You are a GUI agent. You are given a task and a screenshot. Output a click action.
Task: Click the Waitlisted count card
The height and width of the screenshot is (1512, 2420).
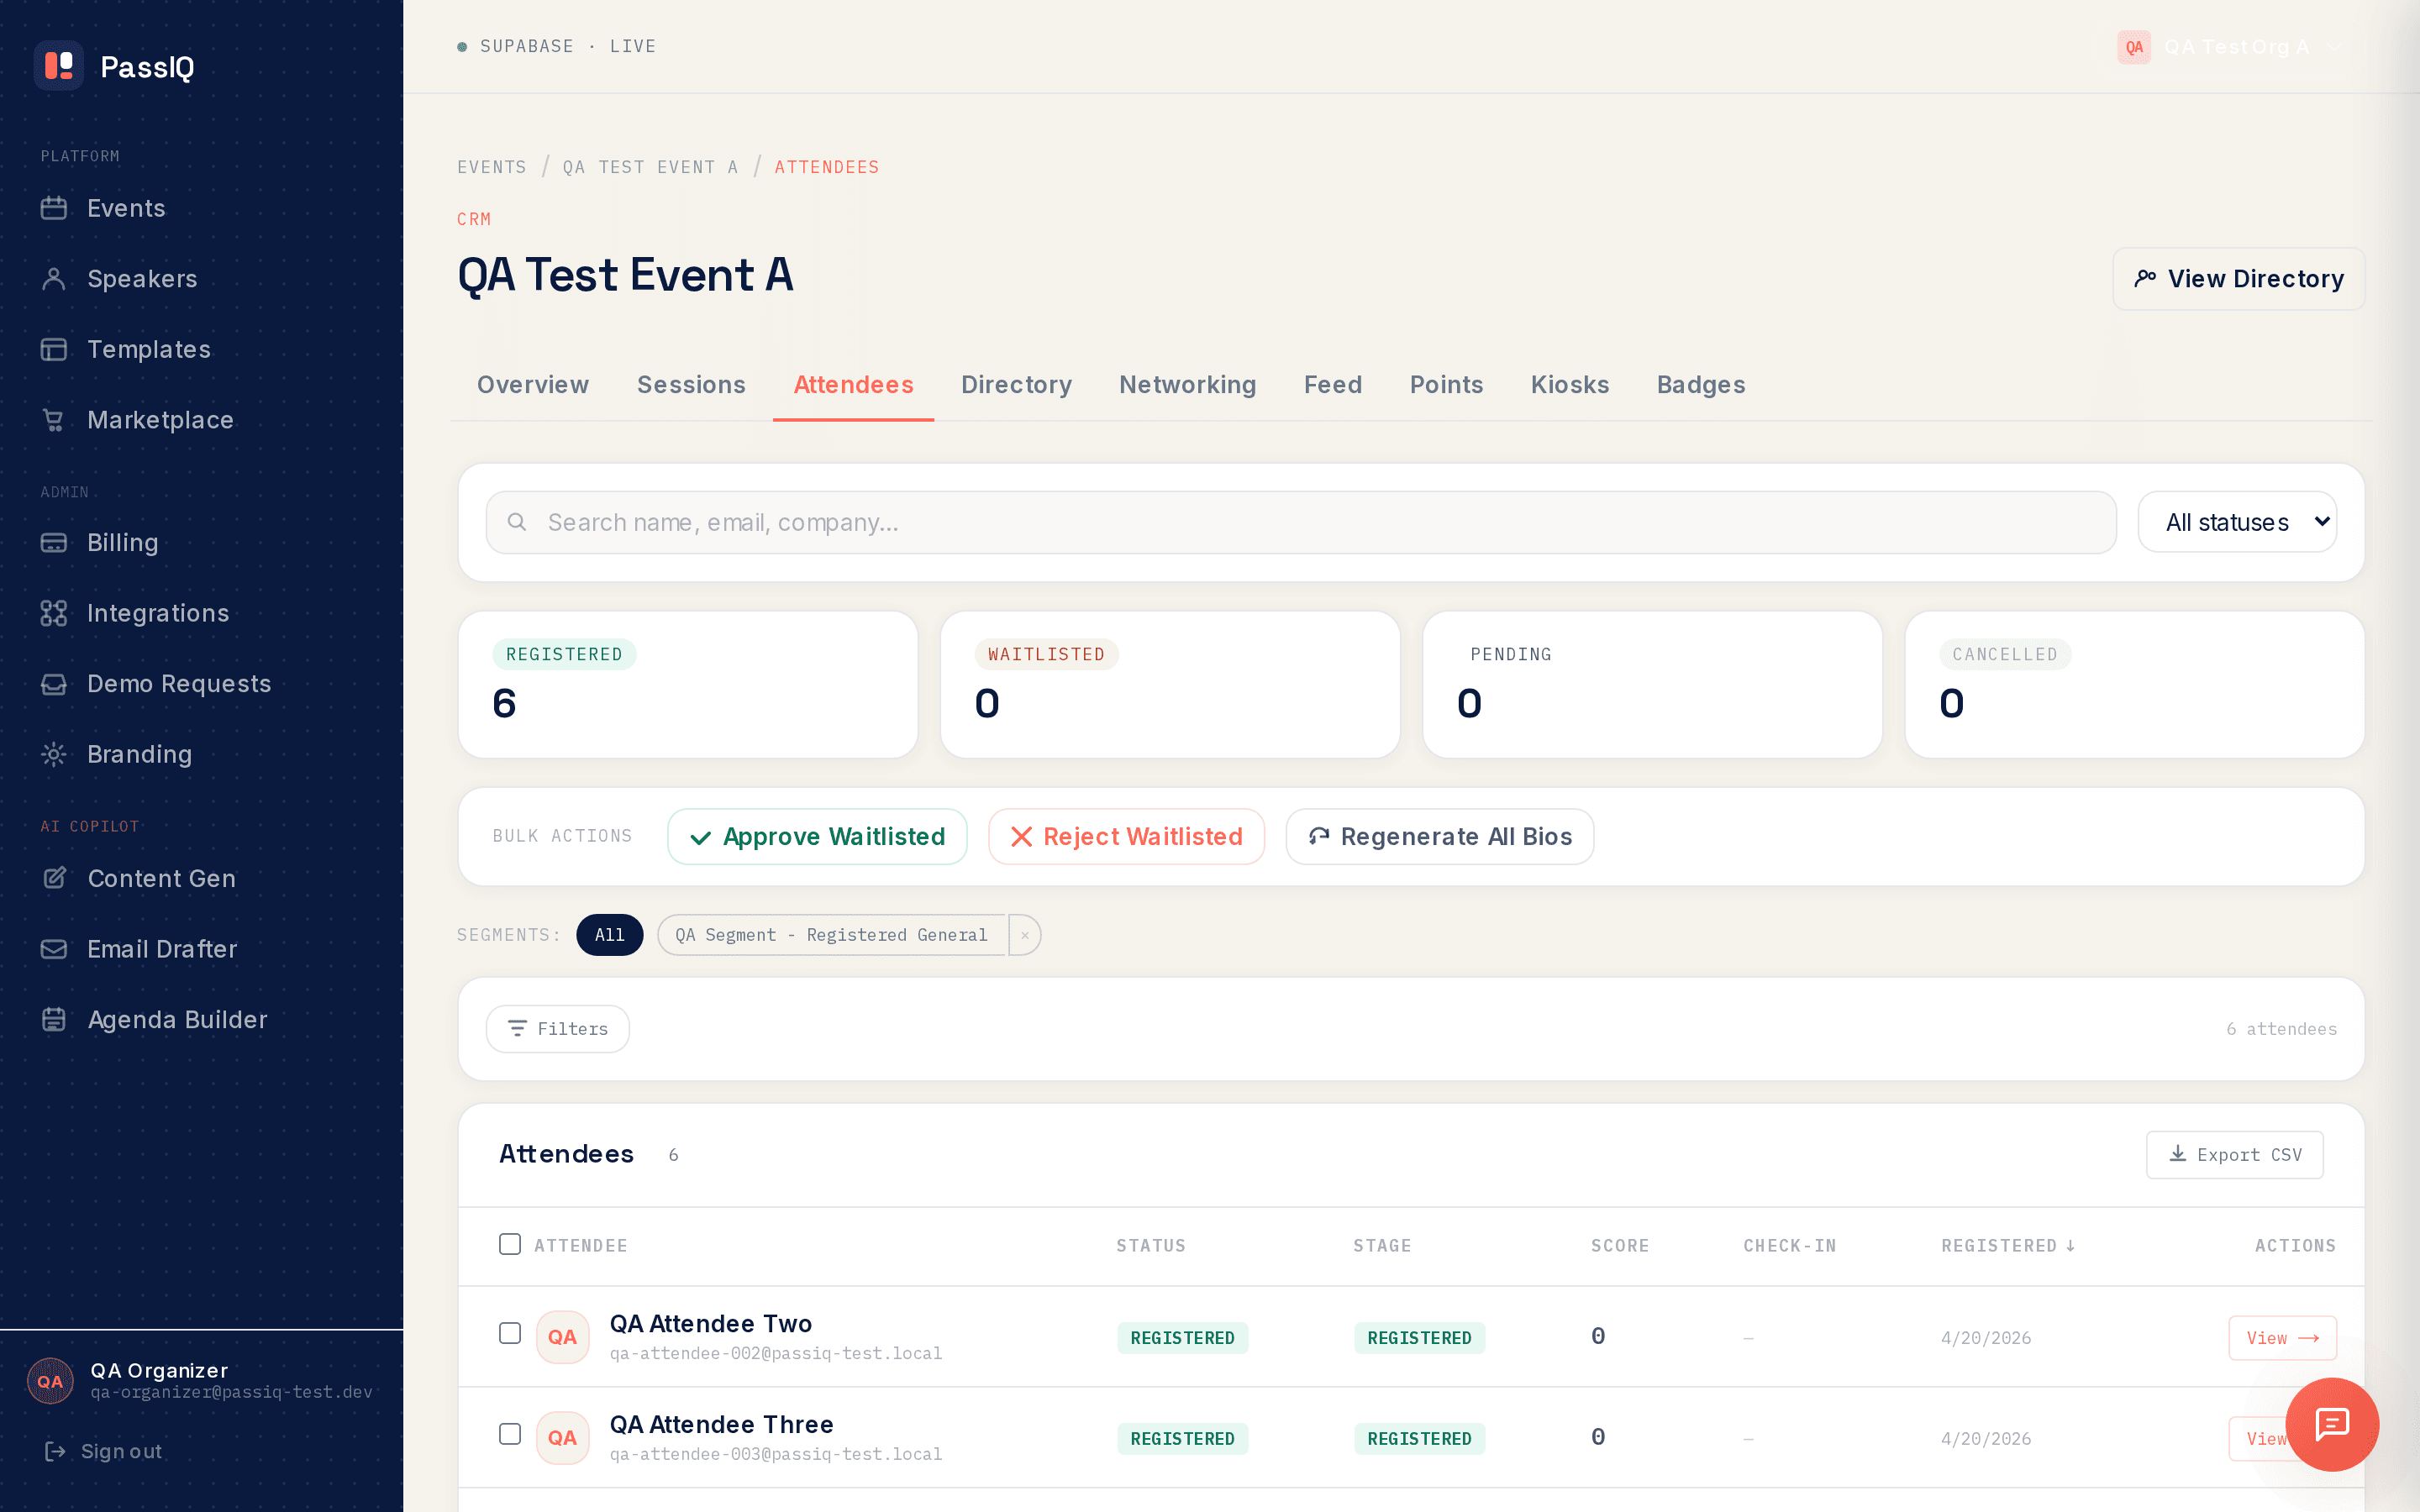(1170, 684)
